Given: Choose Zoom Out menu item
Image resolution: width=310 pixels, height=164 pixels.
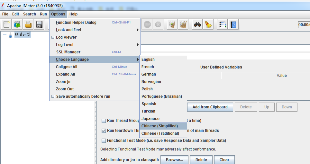Looking at the screenshot, I should coord(95,89).
